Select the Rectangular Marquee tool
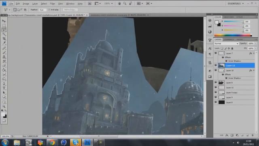Screen dimensions: 259x146 (4, 26)
